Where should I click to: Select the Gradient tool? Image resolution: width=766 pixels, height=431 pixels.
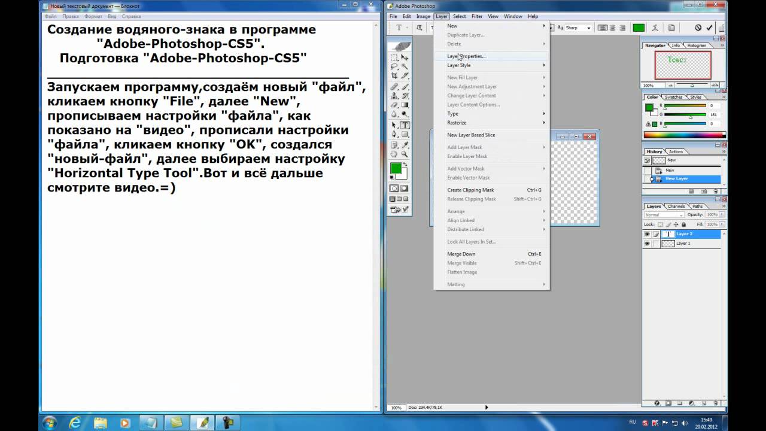tap(405, 105)
